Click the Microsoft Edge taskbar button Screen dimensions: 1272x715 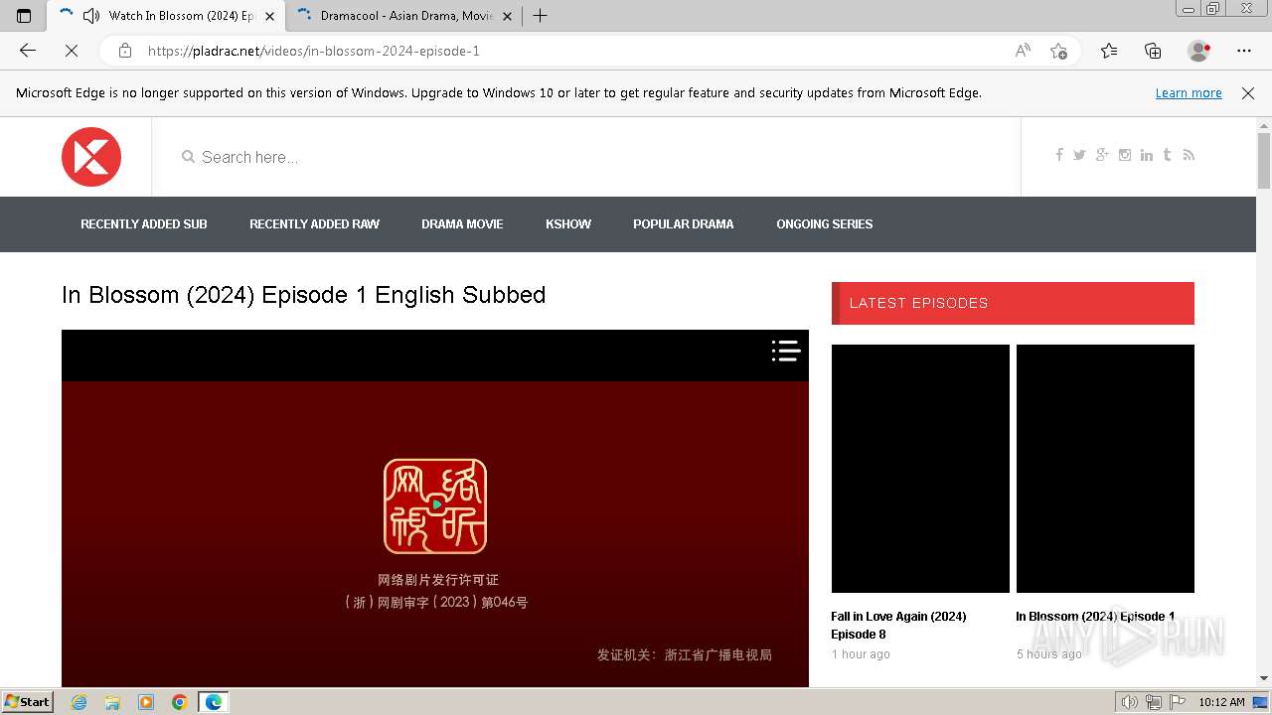pos(214,702)
